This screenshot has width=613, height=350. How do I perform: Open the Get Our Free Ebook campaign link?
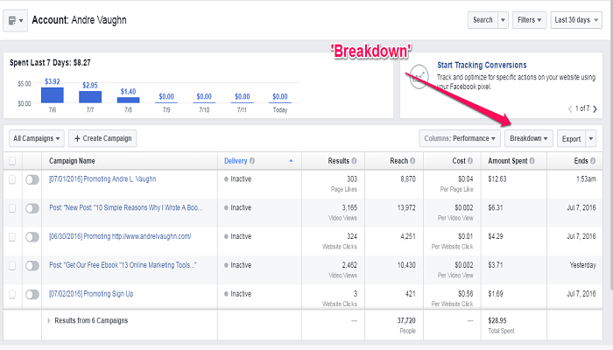click(x=122, y=265)
